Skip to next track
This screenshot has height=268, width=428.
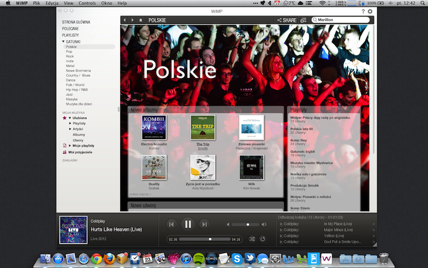[x=204, y=225]
